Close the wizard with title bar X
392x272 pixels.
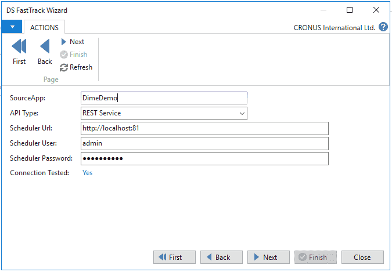pyautogui.click(x=376, y=10)
